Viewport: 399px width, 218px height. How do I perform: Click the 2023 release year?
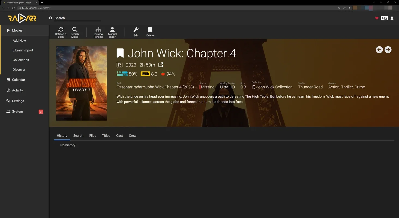[131, 65]
